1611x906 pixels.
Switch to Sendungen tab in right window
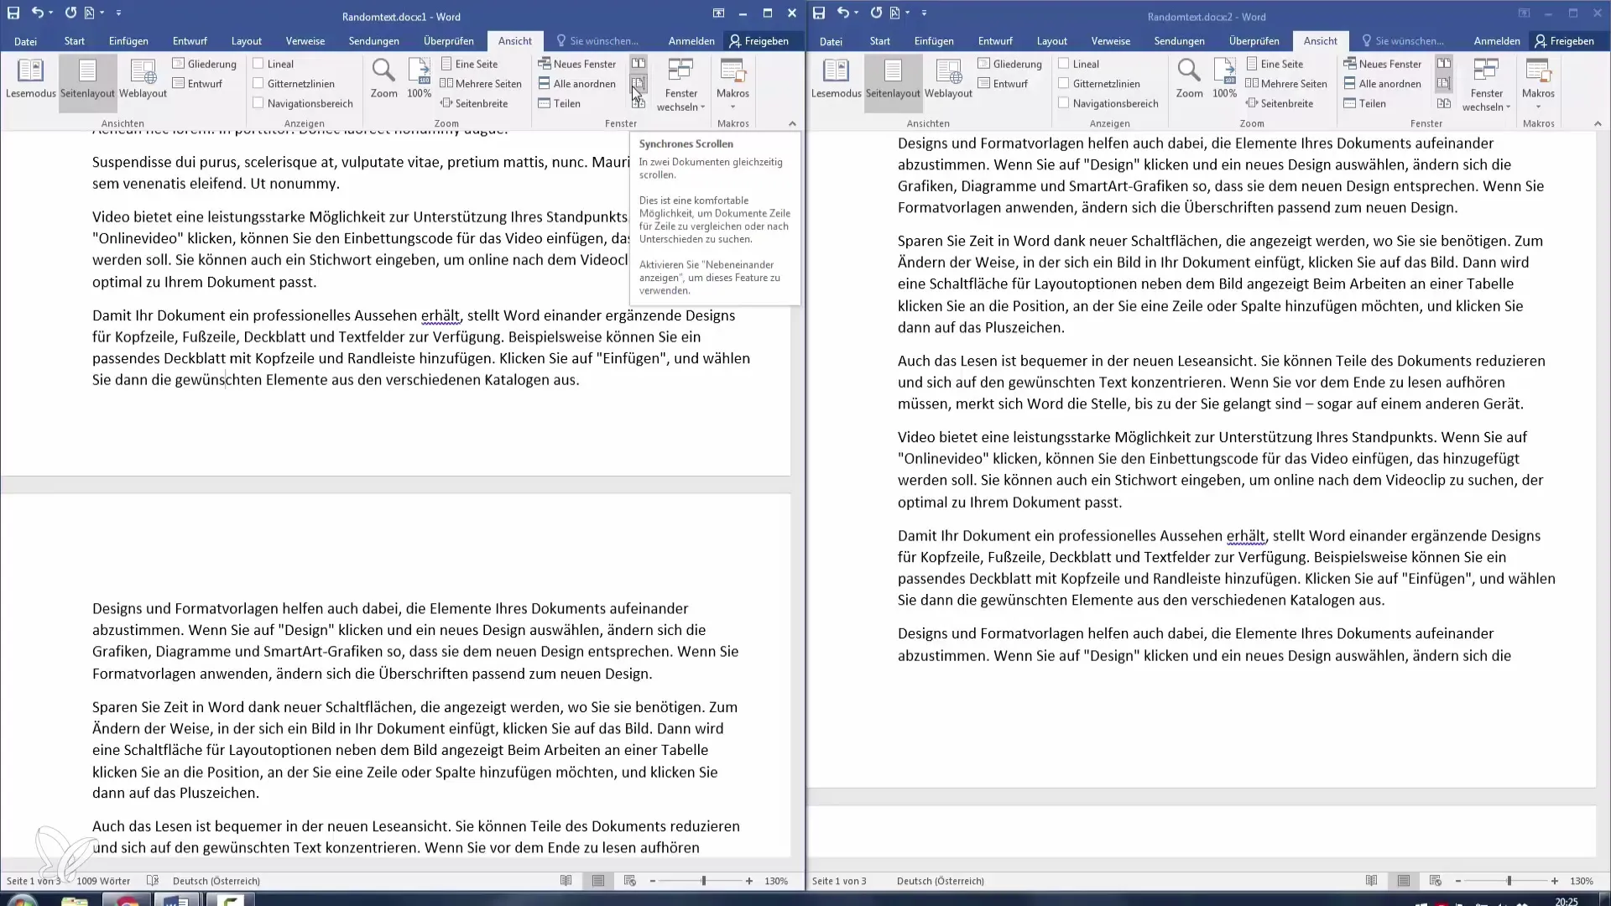pos(1179,41)
